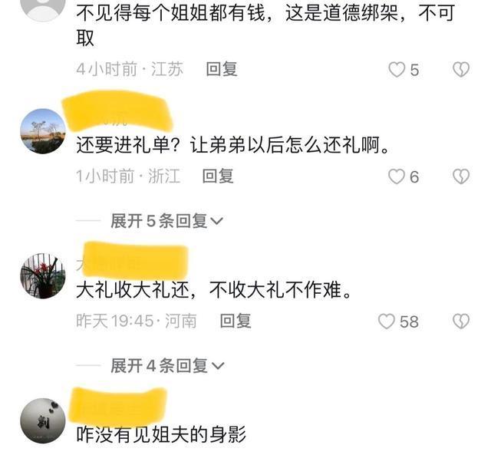The height and width of the screenshot is (455, 491).
Task: Select comment text 咋没有见姐夫的身影
Action: (x=161, y=434)
